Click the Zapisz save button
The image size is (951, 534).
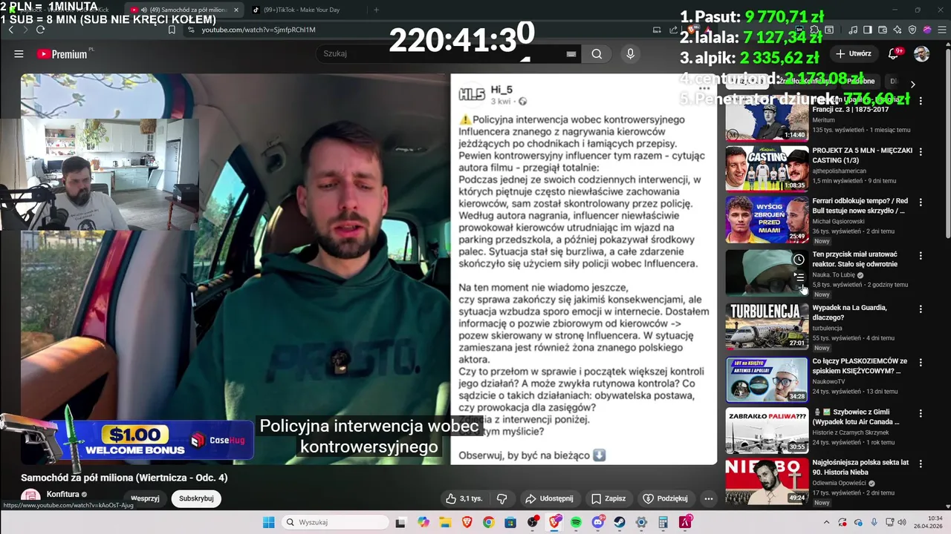point(608,498)
